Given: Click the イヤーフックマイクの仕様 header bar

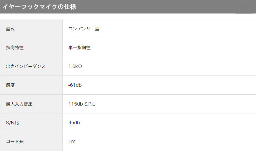Looking at the screenshot, I should click(128, 7).
